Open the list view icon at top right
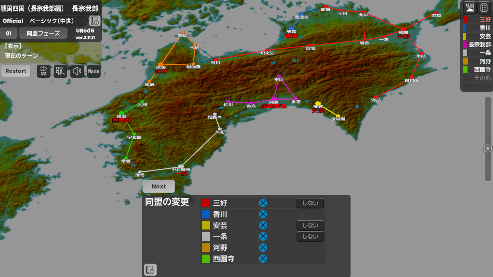Screen dimensions: 493x277 [484, 7]
